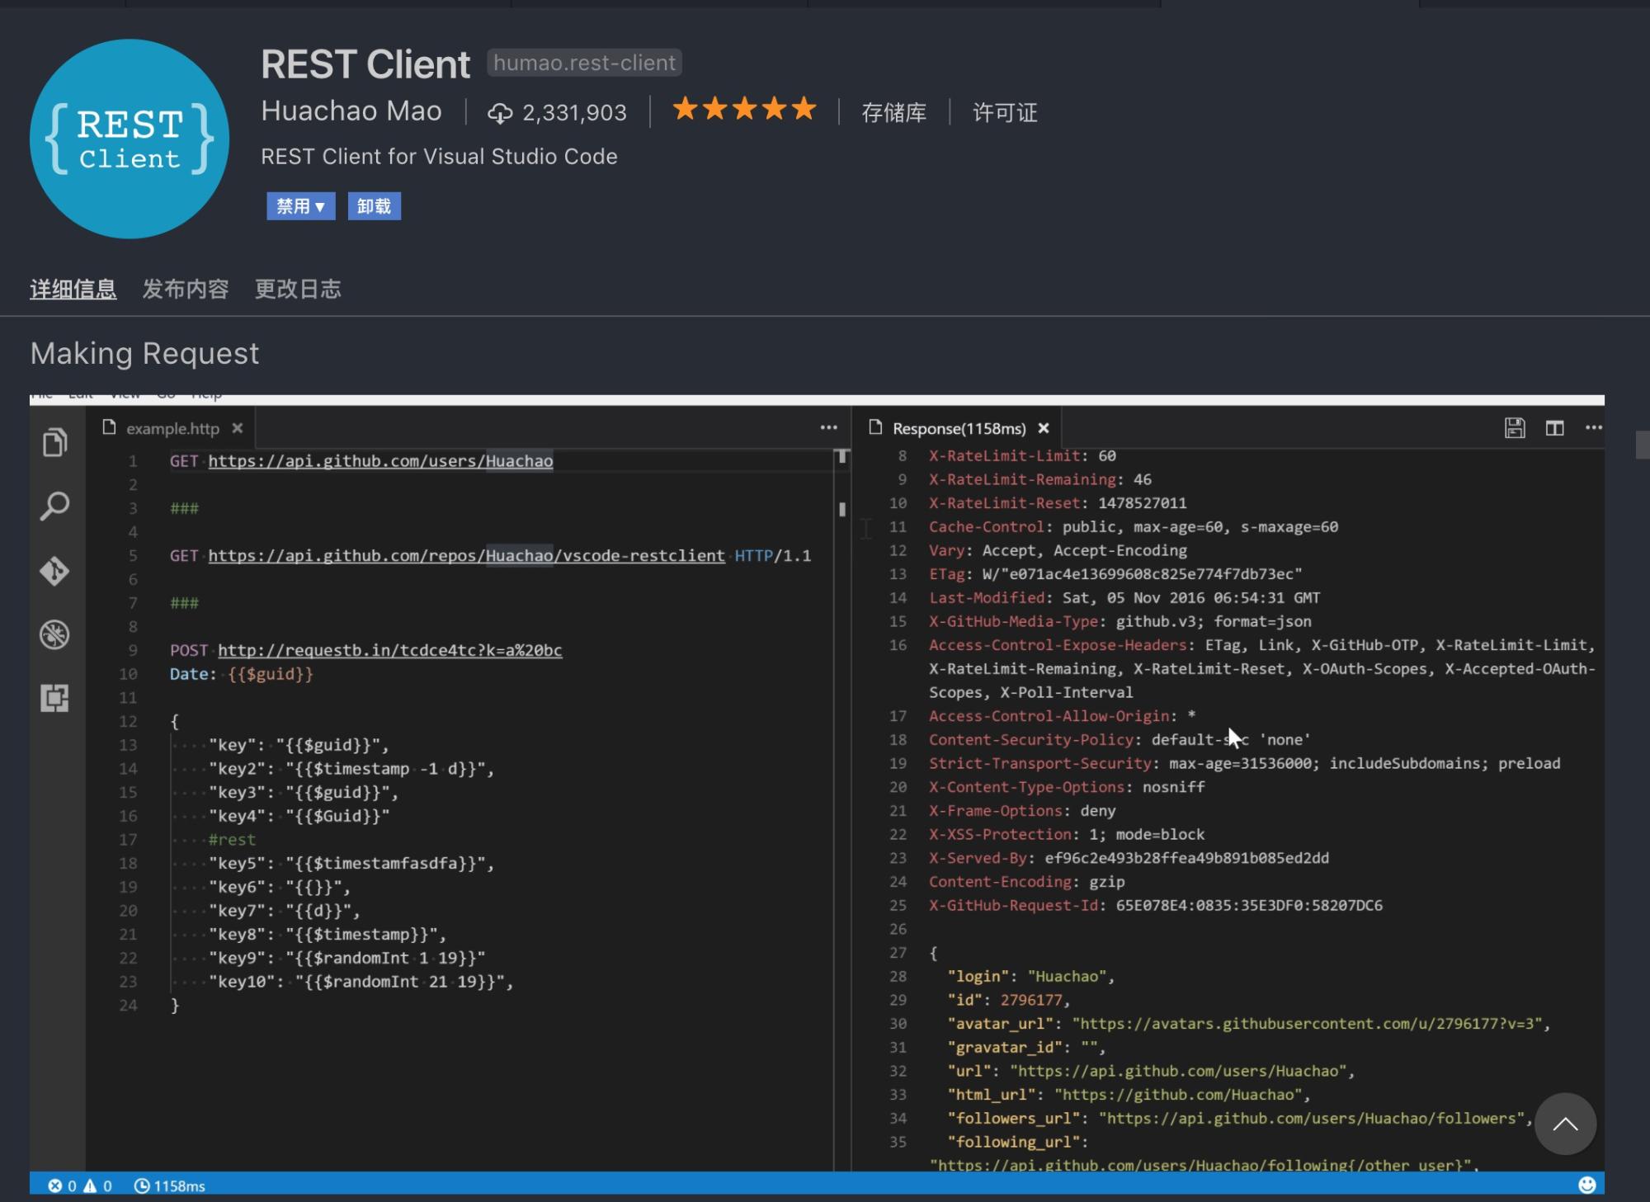The width and height of the screenshot is (1650, 1202).
Task: Click the #rest comment on line 17
Action: (x=232, y=840)
